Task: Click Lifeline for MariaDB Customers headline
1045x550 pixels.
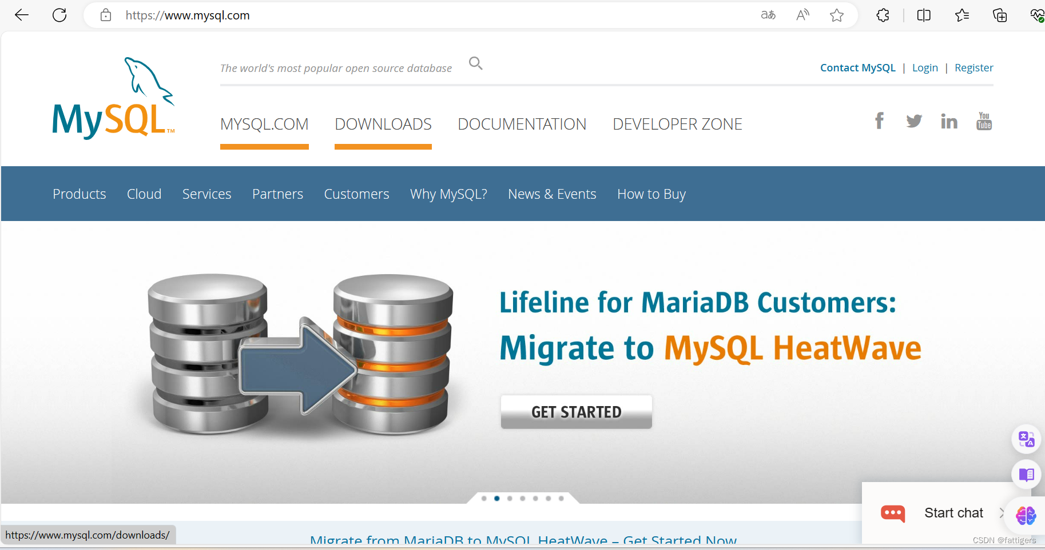Action: pos(698,302)
